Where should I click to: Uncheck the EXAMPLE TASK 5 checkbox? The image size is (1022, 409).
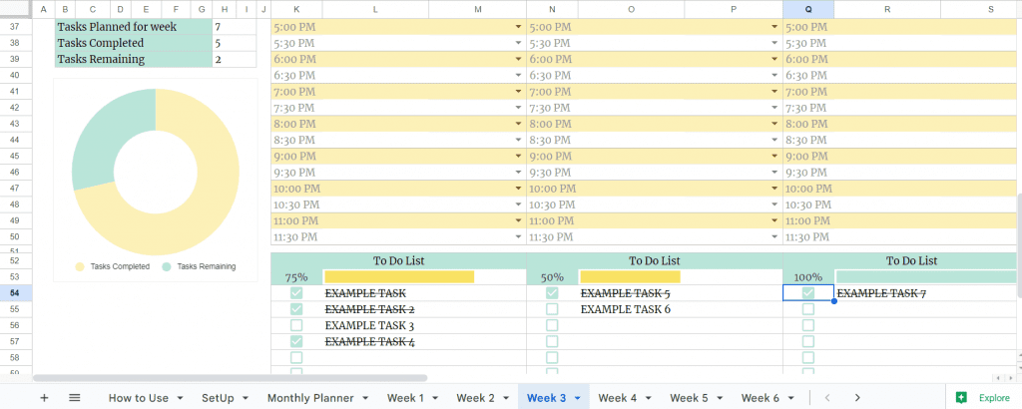pos(552,293)
